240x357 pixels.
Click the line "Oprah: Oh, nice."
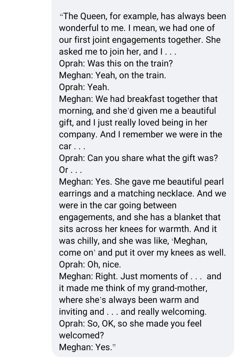click(x=90, y=265)
